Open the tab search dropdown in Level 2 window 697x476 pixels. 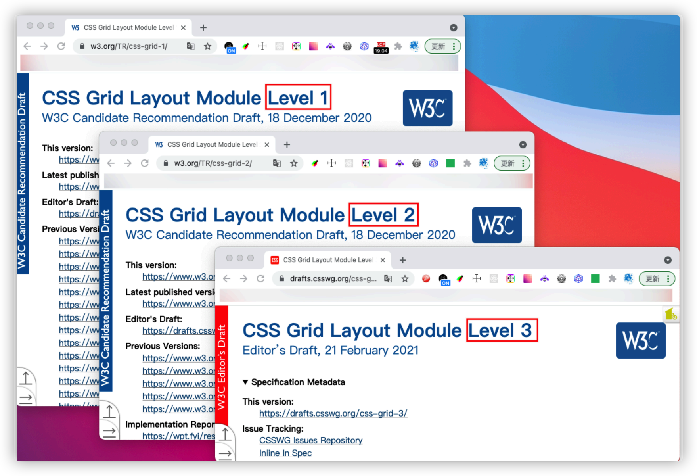pos(523,144)
